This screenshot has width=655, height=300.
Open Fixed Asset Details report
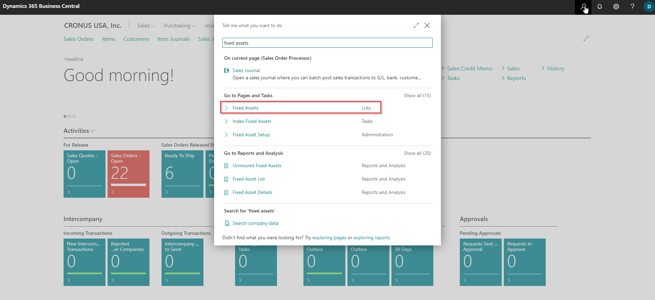(x=252, y=192)
